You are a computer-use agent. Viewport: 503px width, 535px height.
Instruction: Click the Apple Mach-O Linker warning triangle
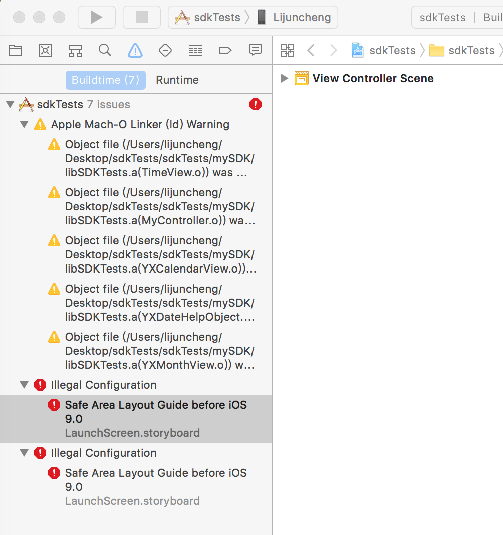[x=40, y=125]
